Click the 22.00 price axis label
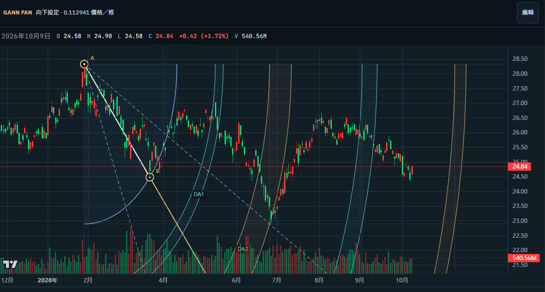This screenshot has width=545, height=292. tap(519, 250)
